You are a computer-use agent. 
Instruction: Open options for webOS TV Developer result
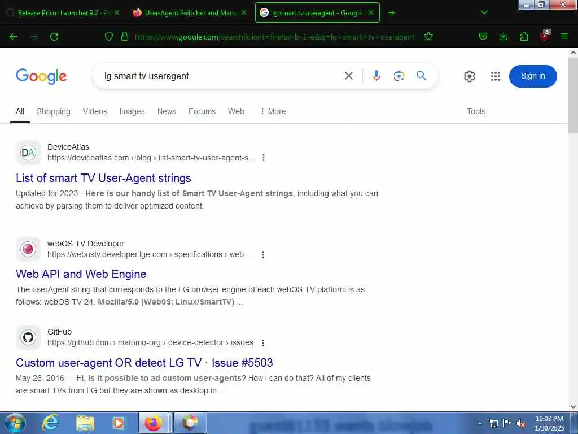[263, 255]
